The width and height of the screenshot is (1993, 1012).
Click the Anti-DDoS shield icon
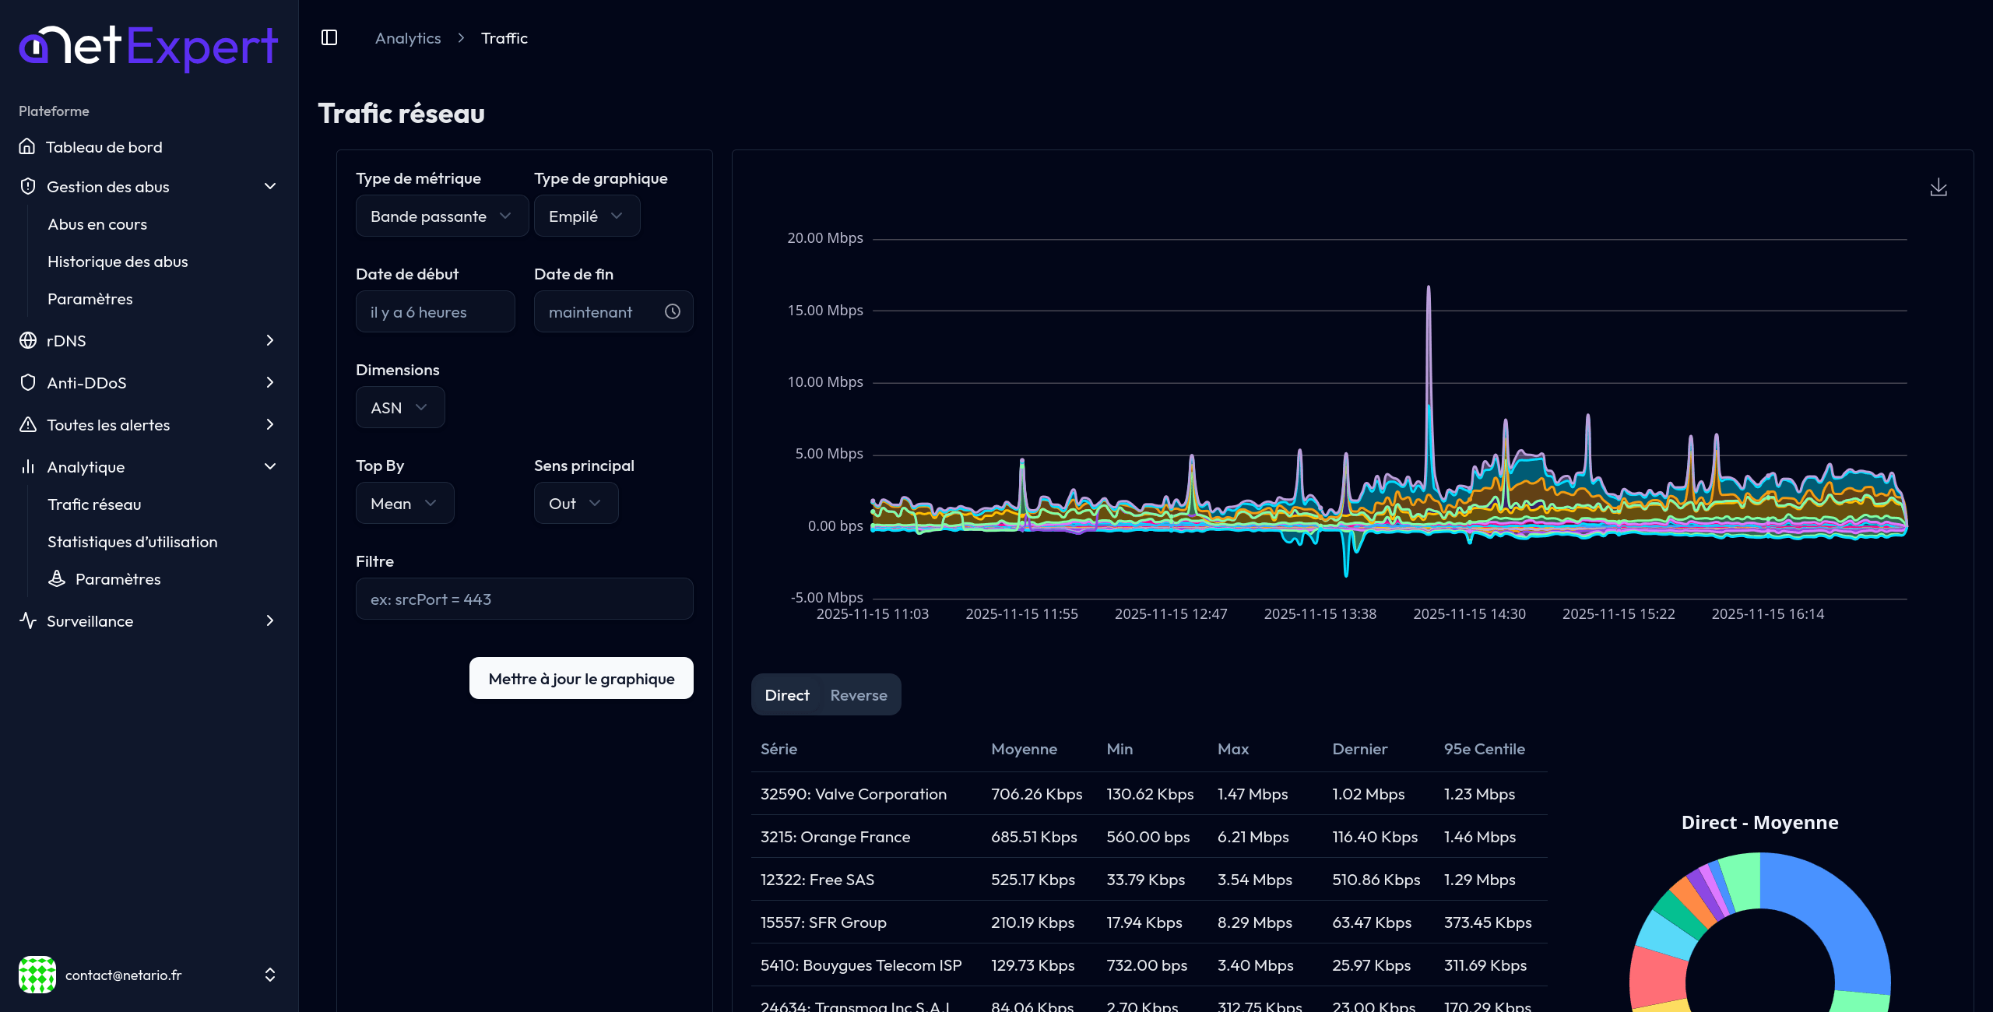click(x=28, y=382)
